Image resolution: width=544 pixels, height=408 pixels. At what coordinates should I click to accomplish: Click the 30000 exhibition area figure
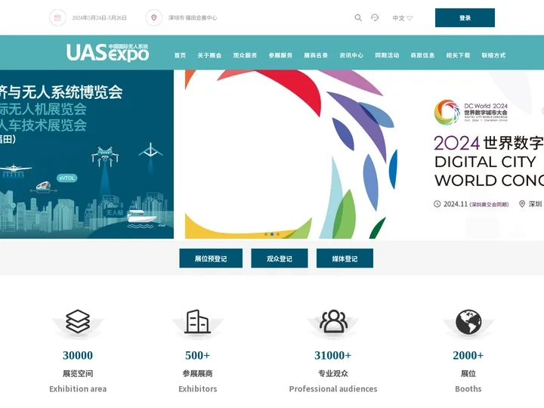pos(78,355)
